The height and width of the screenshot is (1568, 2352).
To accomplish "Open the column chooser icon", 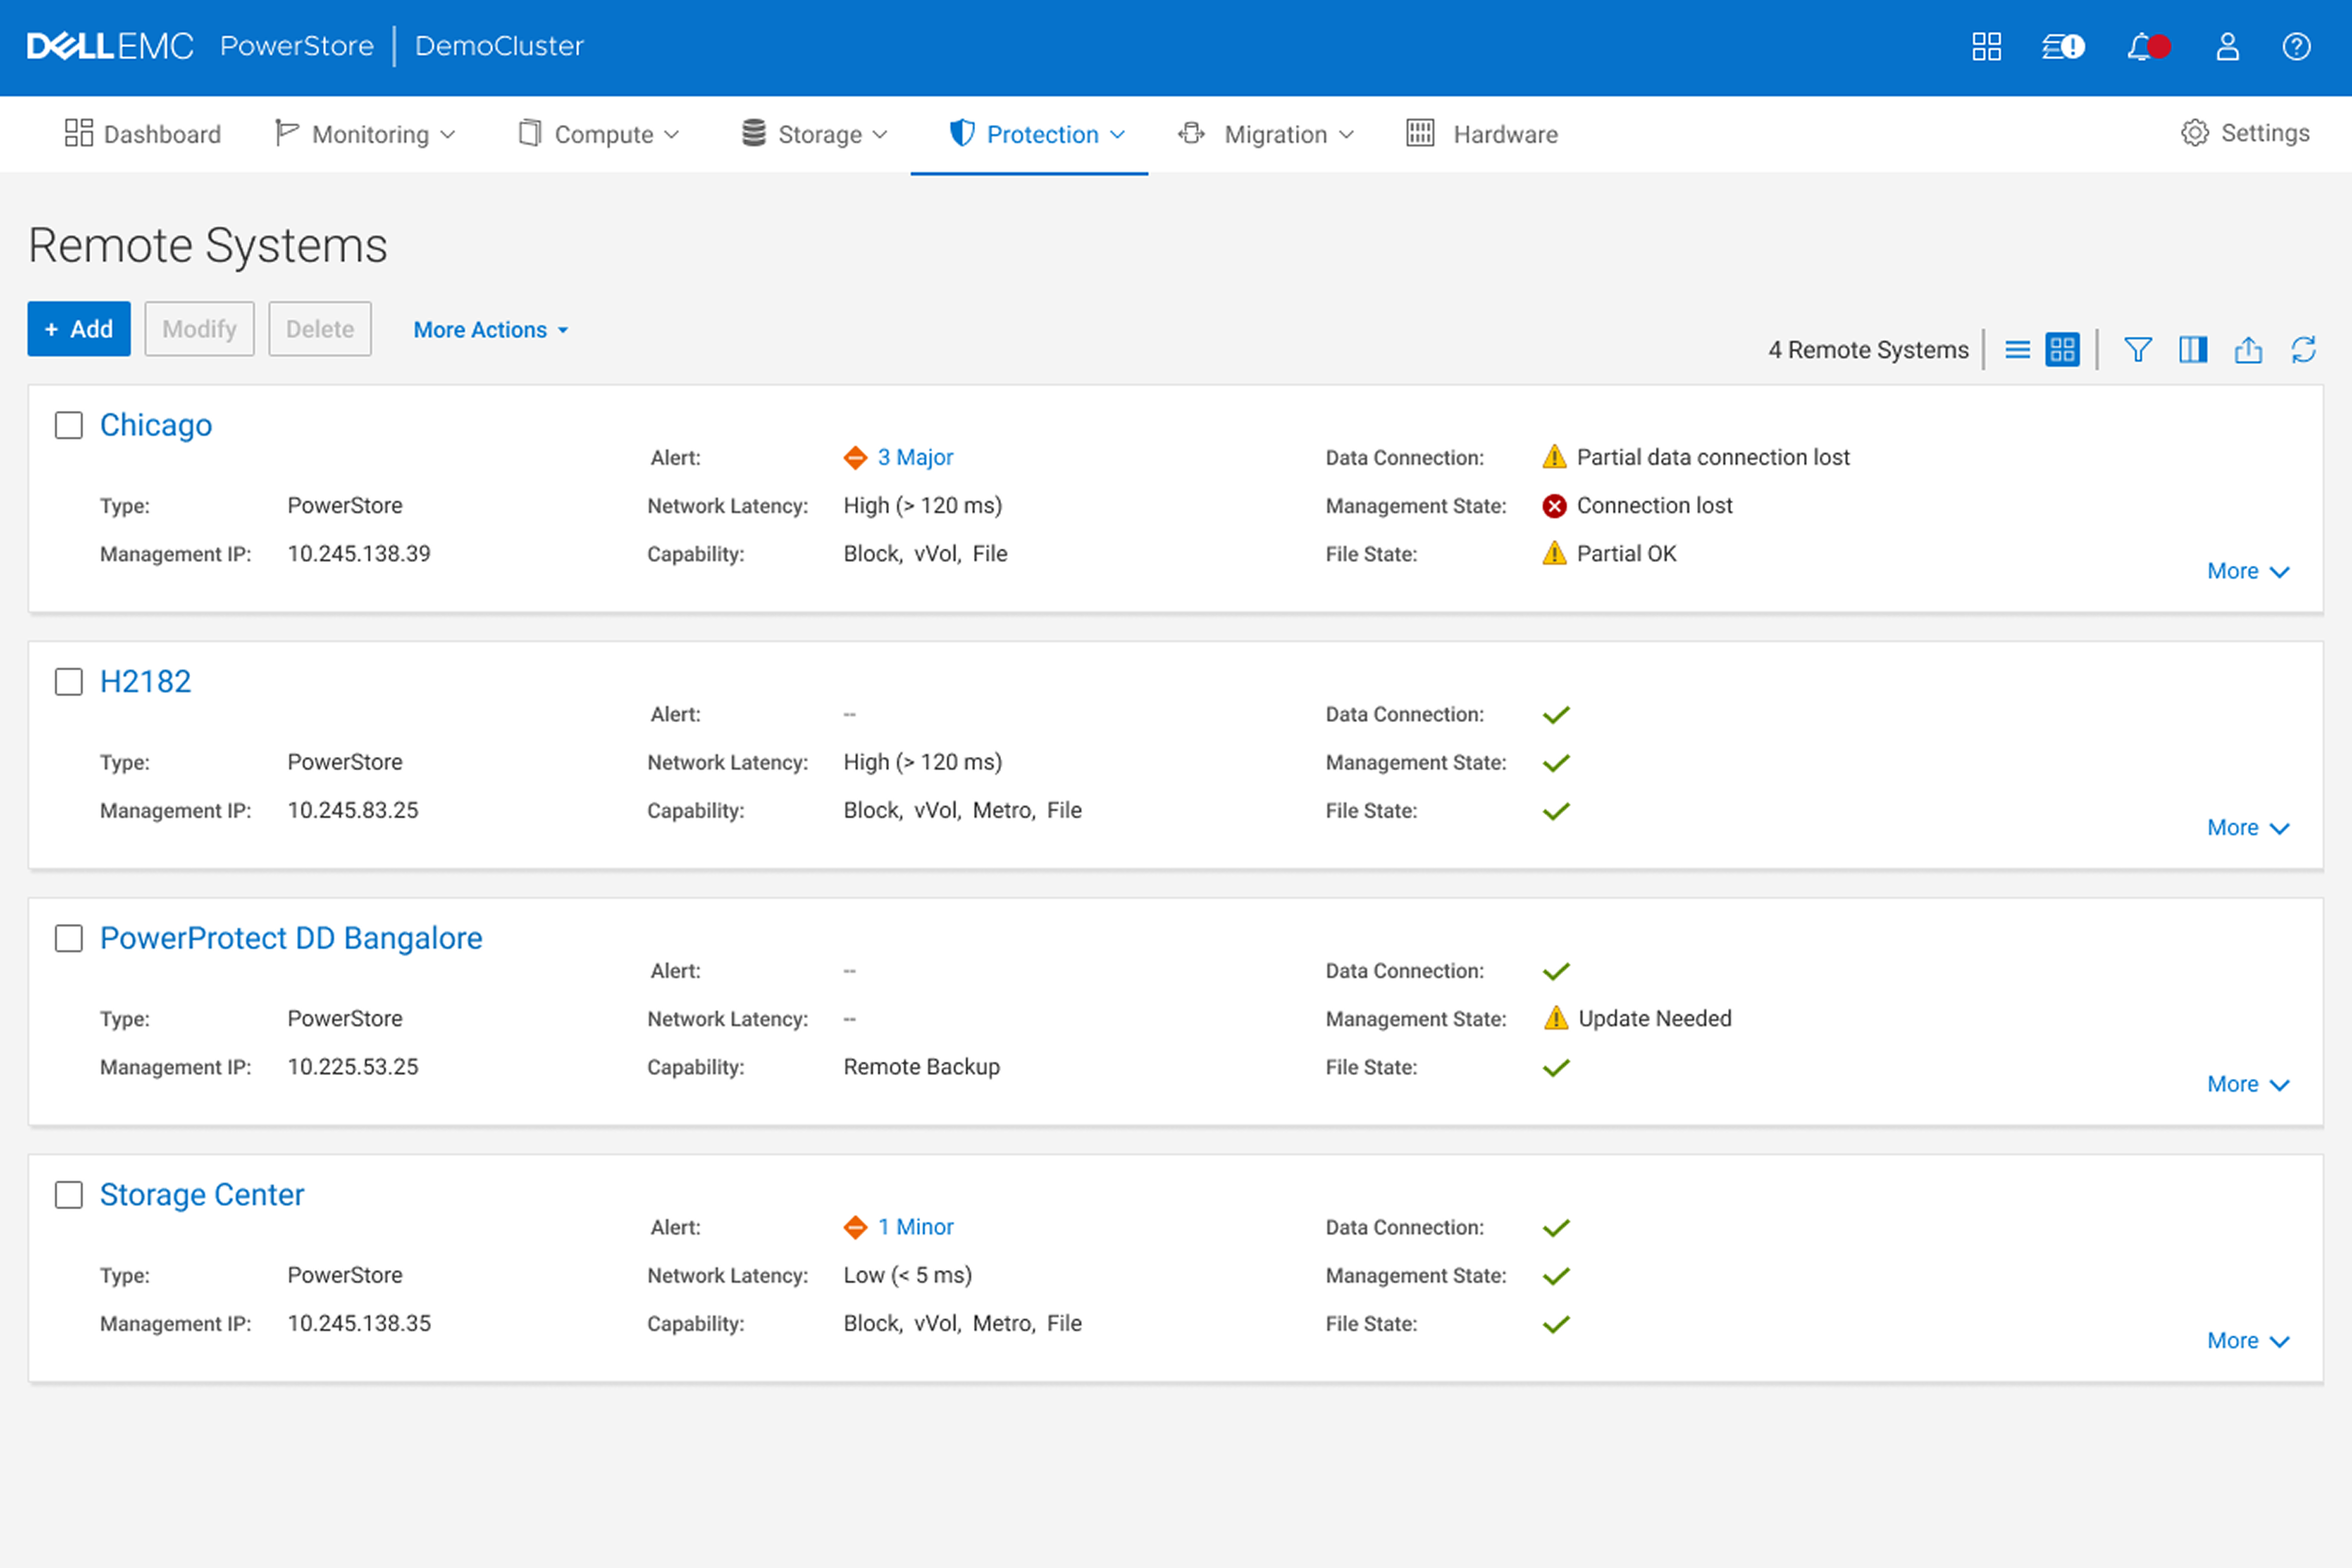I will tap(2192, 349).
